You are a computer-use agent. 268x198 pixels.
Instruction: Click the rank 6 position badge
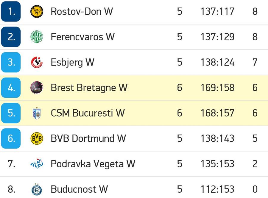pos(11,138)
